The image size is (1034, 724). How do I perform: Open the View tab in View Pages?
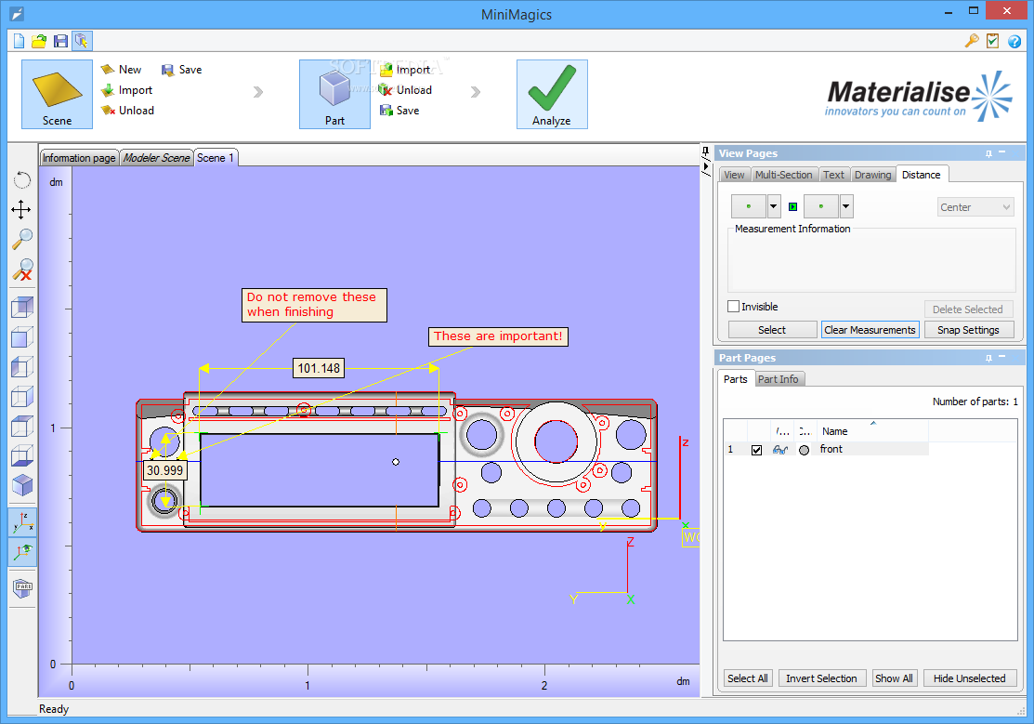pyautogui.click(x=734, y=175)
